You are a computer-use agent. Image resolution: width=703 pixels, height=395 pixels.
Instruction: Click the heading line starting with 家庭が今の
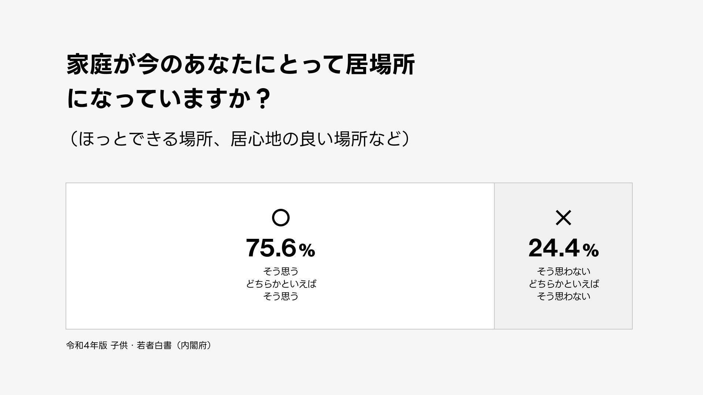coord(240,65)
